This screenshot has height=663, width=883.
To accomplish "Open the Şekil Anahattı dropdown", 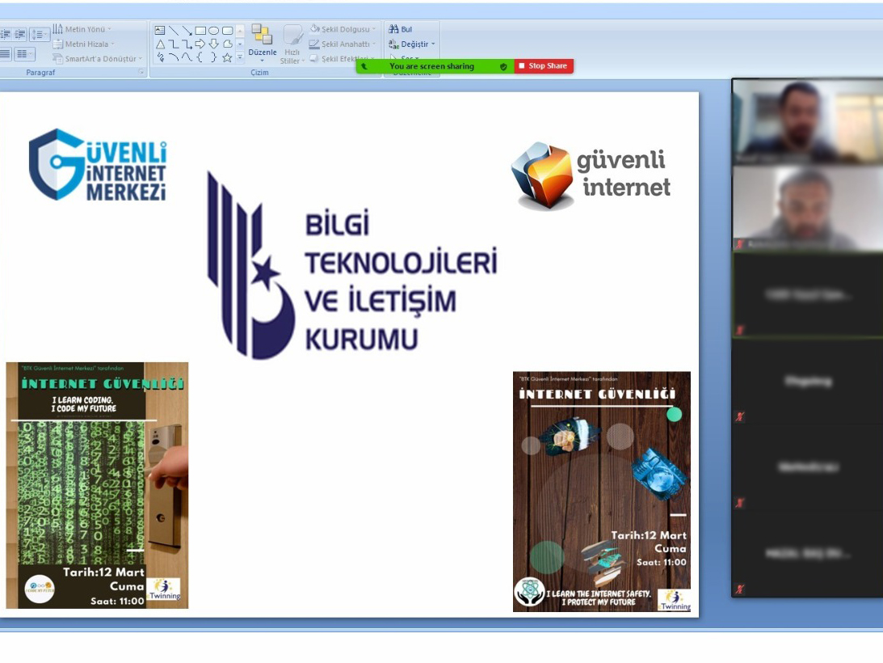I will click(343, 44).
